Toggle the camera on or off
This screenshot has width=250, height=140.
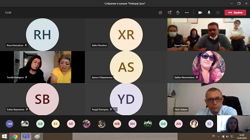coord(200,12)
